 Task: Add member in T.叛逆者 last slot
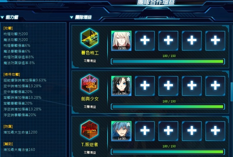coord(215,131)
